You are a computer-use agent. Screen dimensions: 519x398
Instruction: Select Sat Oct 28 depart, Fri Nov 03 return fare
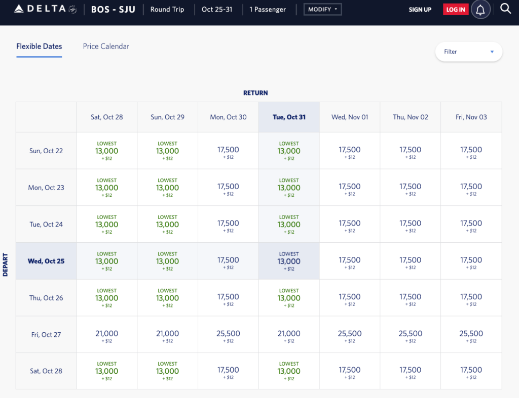pyautogui.click(x=471, y=371)
